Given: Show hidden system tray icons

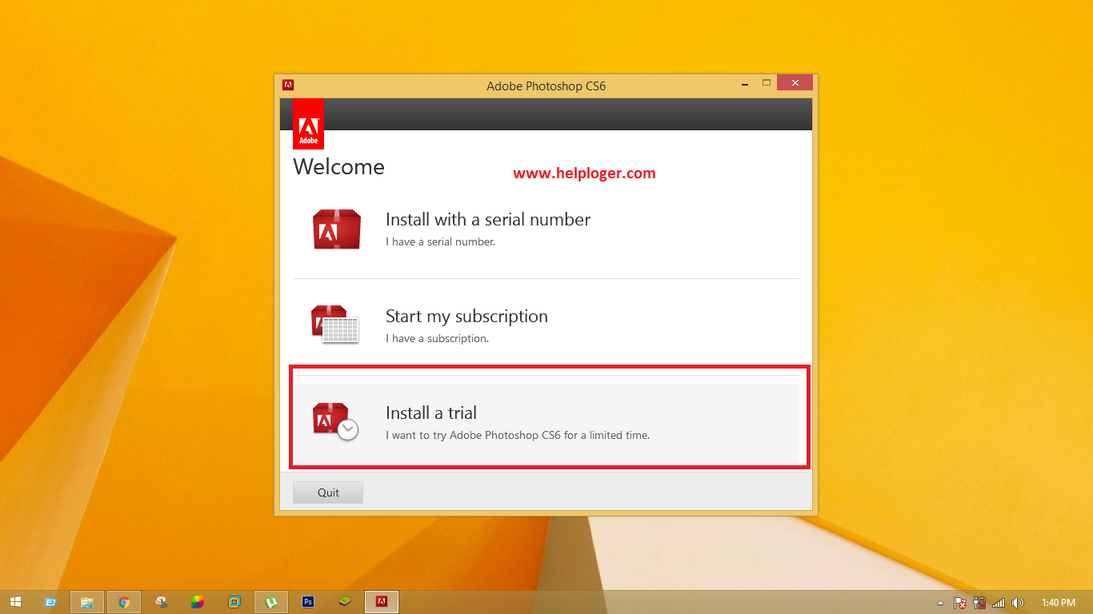Looking at the screenshot, I should click(940, 603).
